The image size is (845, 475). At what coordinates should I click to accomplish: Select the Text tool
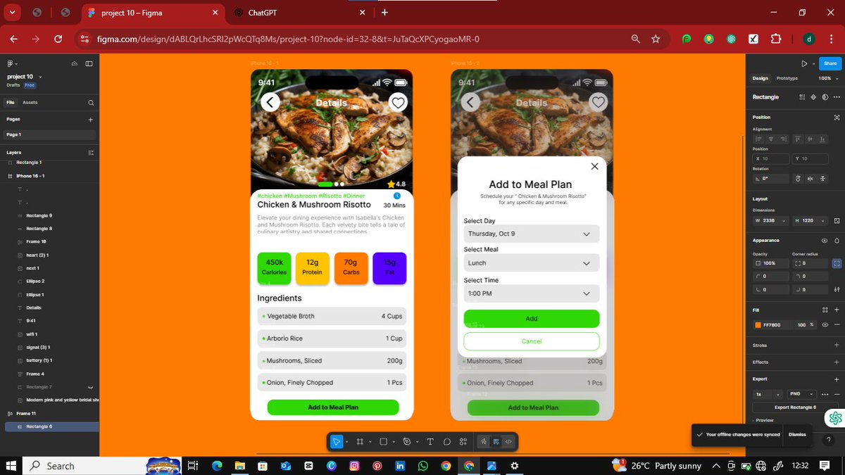(430, 442)
